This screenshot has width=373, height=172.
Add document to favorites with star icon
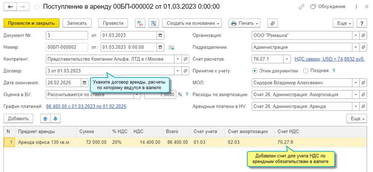pos(36,7)
